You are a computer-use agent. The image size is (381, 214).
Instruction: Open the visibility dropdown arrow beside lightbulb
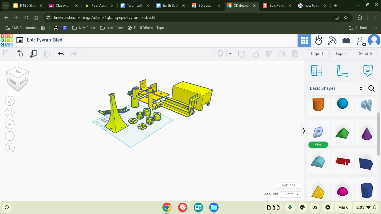click(230, 53)
